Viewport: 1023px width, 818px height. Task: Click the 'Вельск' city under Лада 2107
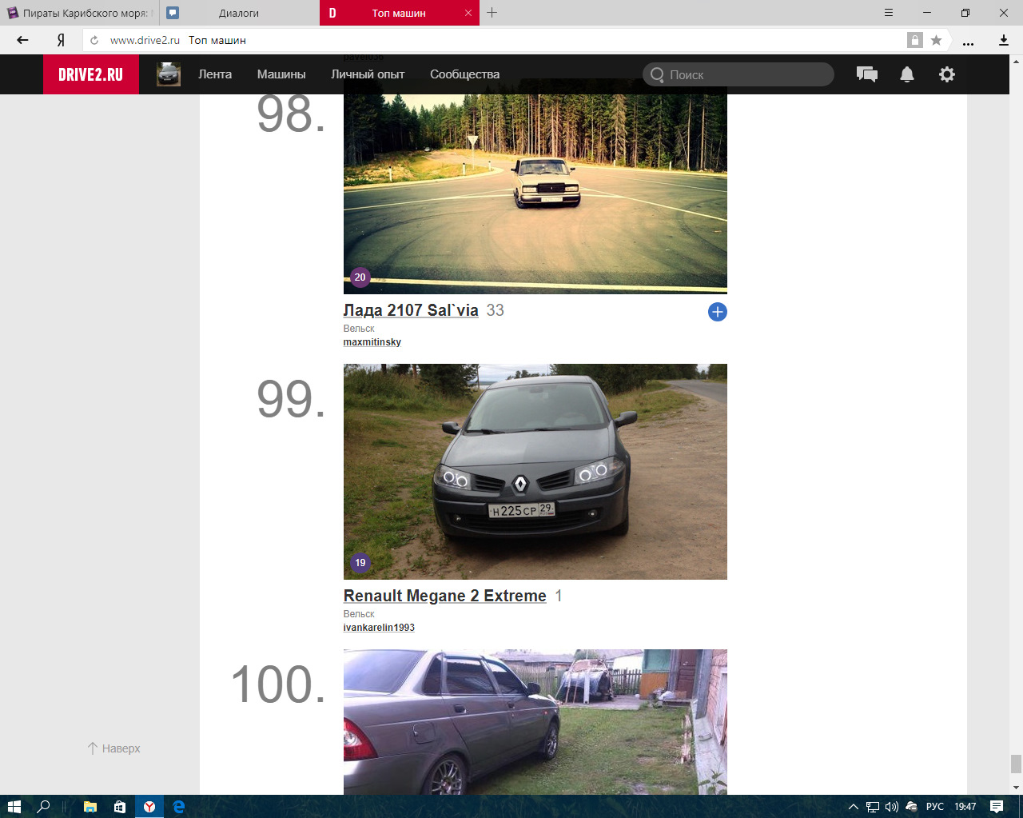(359, 329)
